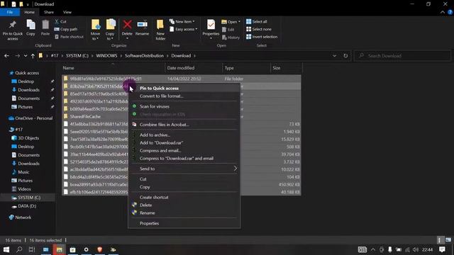Switch to the View ribbon tab
The image size is (454, 255).
point(67,12)
